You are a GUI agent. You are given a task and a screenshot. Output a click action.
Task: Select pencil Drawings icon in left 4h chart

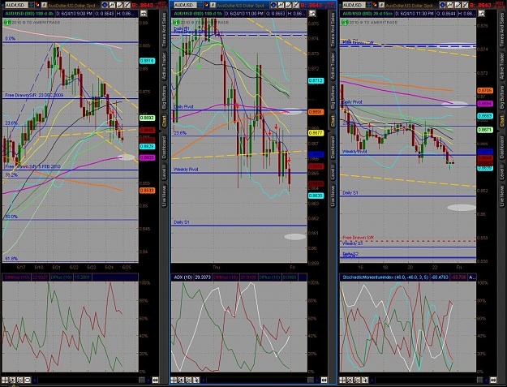pyautogui.click(x=119, y=5)
